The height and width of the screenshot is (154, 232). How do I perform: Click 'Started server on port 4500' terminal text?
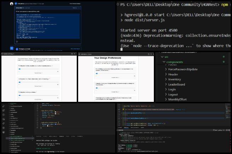coord(149,30)
